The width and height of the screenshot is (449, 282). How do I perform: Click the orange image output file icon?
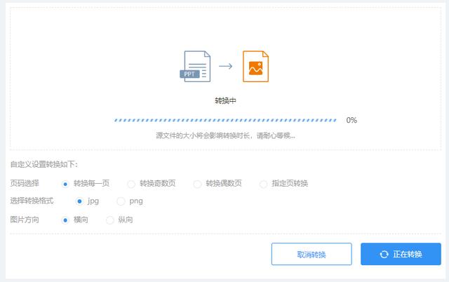pyautogui.click(x=255, y=66)
